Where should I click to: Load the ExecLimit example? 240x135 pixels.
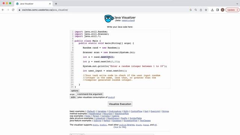[x=155, y=111]
